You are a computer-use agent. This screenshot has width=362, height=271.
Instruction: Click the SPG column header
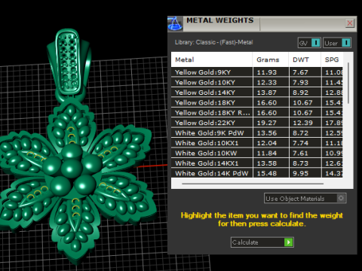tap(332, 59)
